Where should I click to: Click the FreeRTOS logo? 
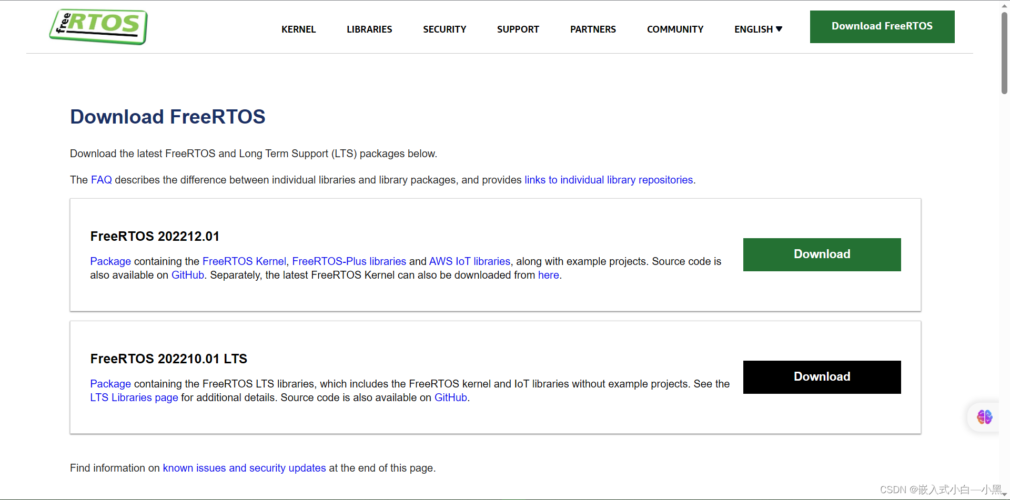pyautogui.click(x=98, y=26)
